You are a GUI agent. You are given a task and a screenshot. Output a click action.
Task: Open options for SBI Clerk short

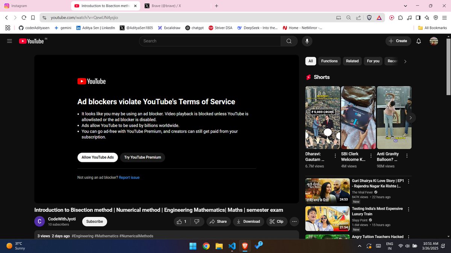pyautogui.click(x=371, y=155)
